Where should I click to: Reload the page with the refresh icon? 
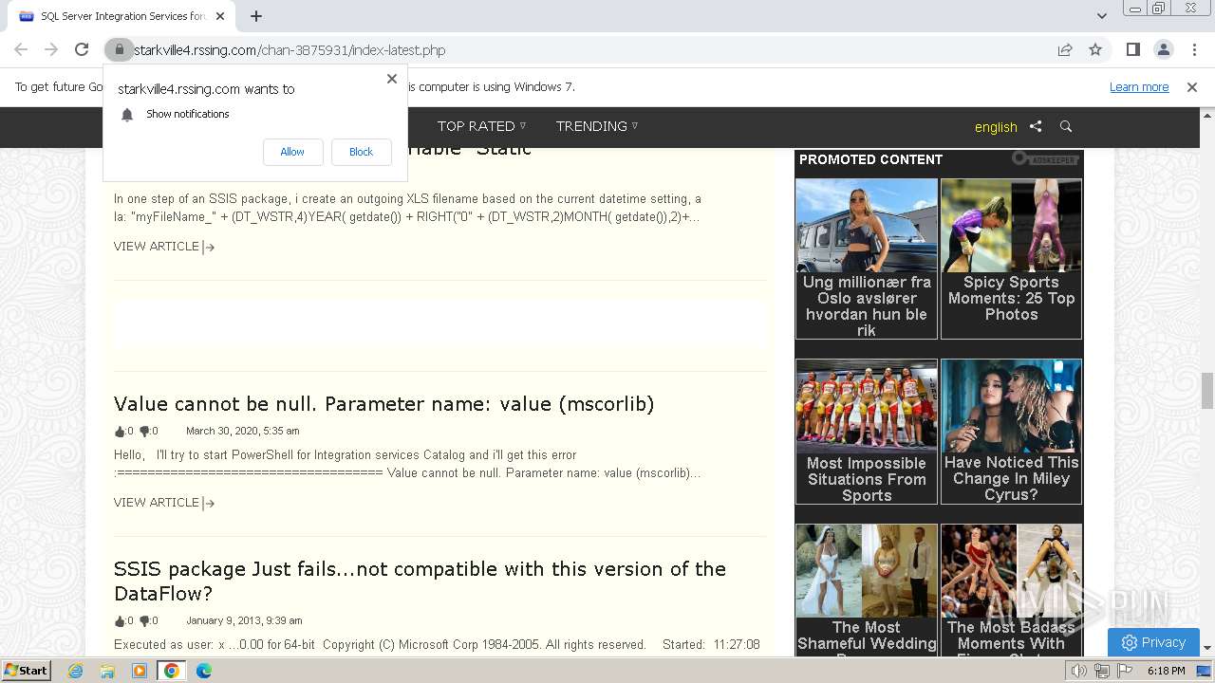point(82,49)
